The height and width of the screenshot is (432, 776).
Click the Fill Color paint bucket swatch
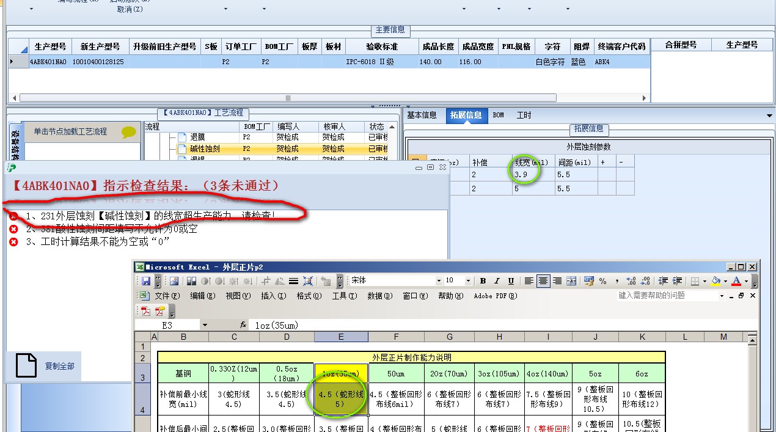[715, 281]
